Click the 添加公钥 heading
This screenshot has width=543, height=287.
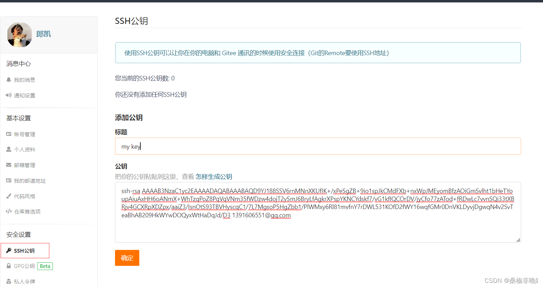(x=129, y=118)
